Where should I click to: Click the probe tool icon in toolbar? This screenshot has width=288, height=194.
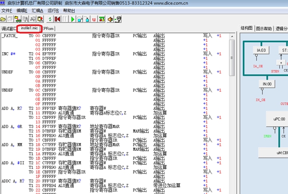(118, 19)
